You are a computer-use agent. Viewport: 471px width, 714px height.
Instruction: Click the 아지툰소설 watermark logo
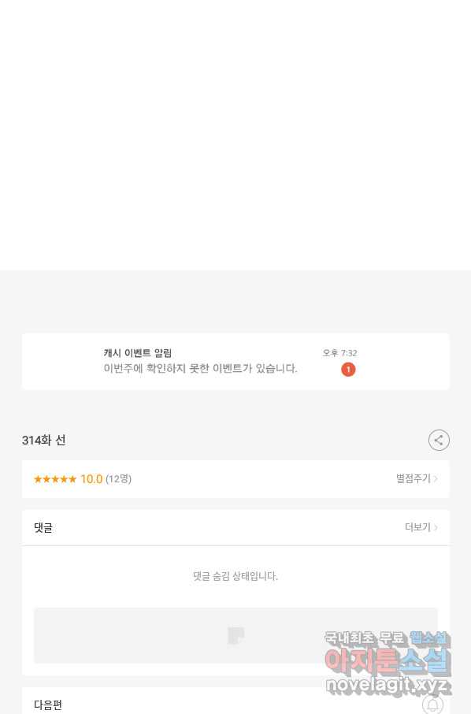(388, 661)
